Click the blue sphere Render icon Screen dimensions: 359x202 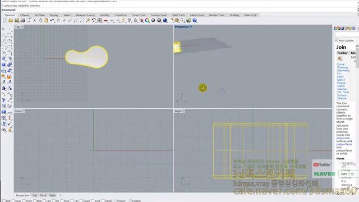click(165, 20)
